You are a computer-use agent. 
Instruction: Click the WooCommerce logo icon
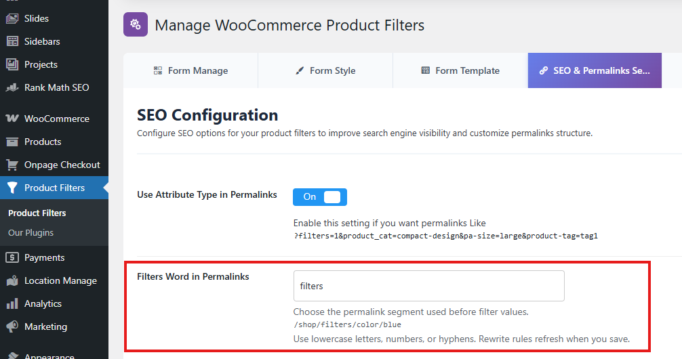point(12,119)
